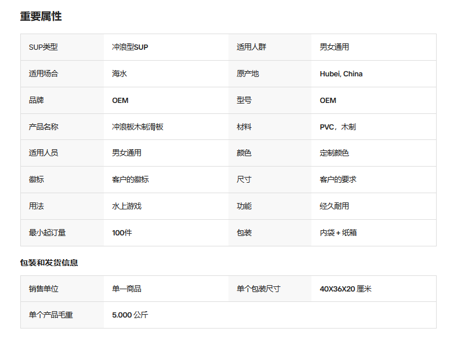Click the 颜色 label
This screenshot has height=343, width=450.
click(x=244, y=153)
